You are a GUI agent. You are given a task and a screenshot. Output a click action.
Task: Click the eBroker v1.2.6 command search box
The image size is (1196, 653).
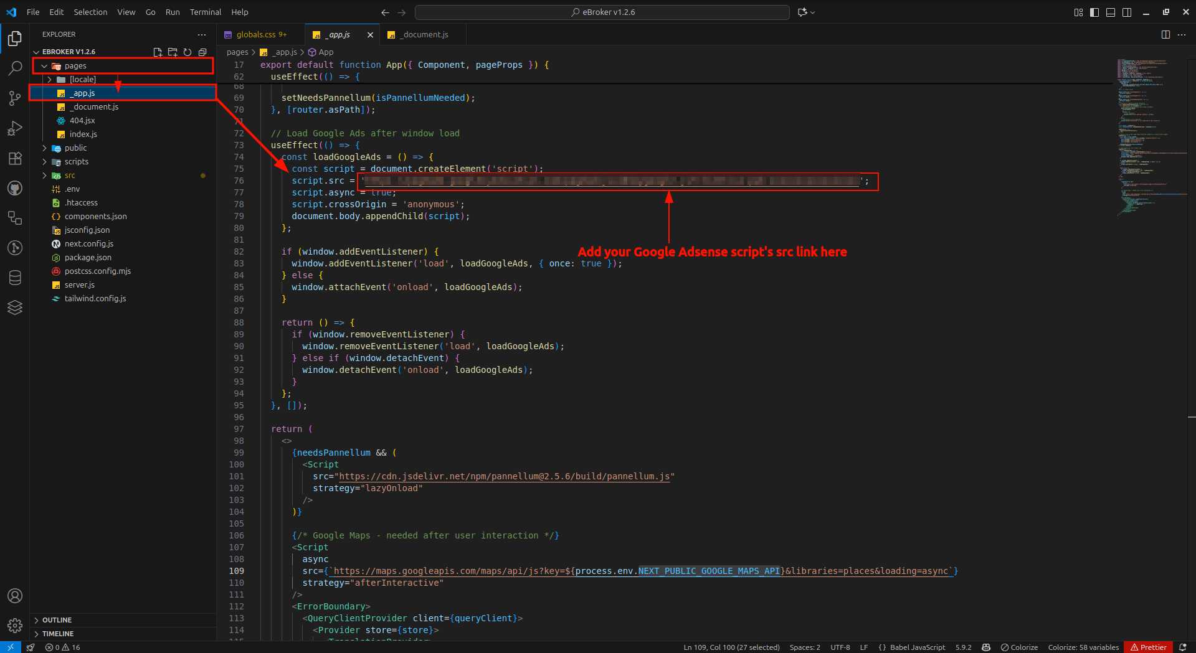[x=602, y=12]
